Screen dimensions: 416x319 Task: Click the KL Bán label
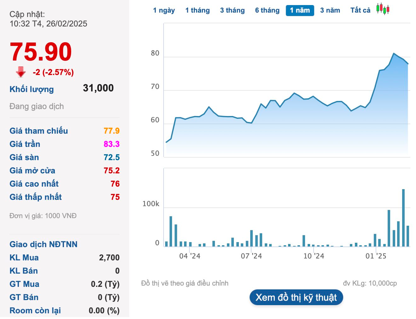(x=24, y=271)
